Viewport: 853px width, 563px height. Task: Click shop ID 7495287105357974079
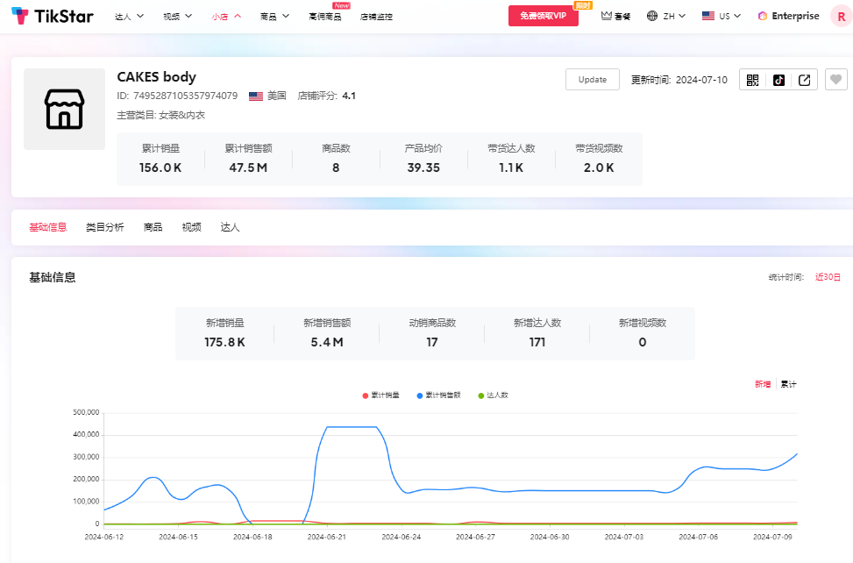tap(186, 96)
